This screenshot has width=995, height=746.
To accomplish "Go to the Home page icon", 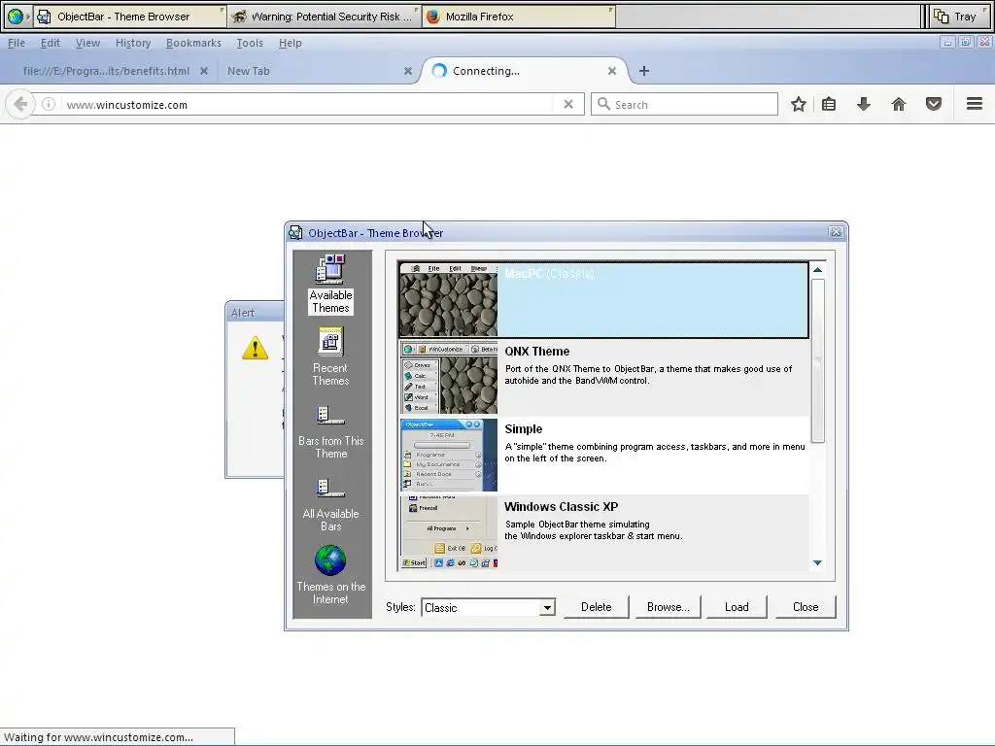I will click(x=899, y=104).
